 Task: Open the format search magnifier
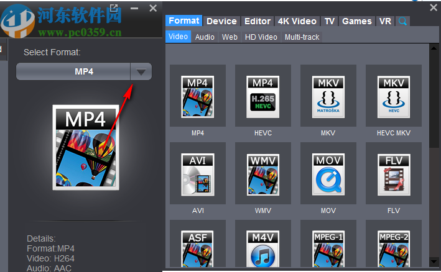(402, 21)
